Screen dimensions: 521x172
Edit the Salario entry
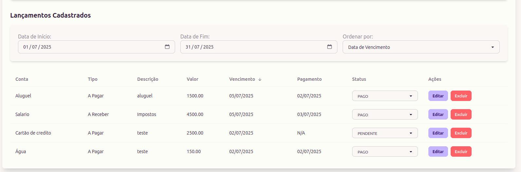(438, 114)
